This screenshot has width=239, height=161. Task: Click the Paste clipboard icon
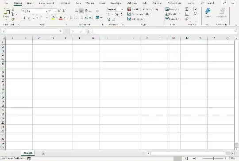[6, 11]
